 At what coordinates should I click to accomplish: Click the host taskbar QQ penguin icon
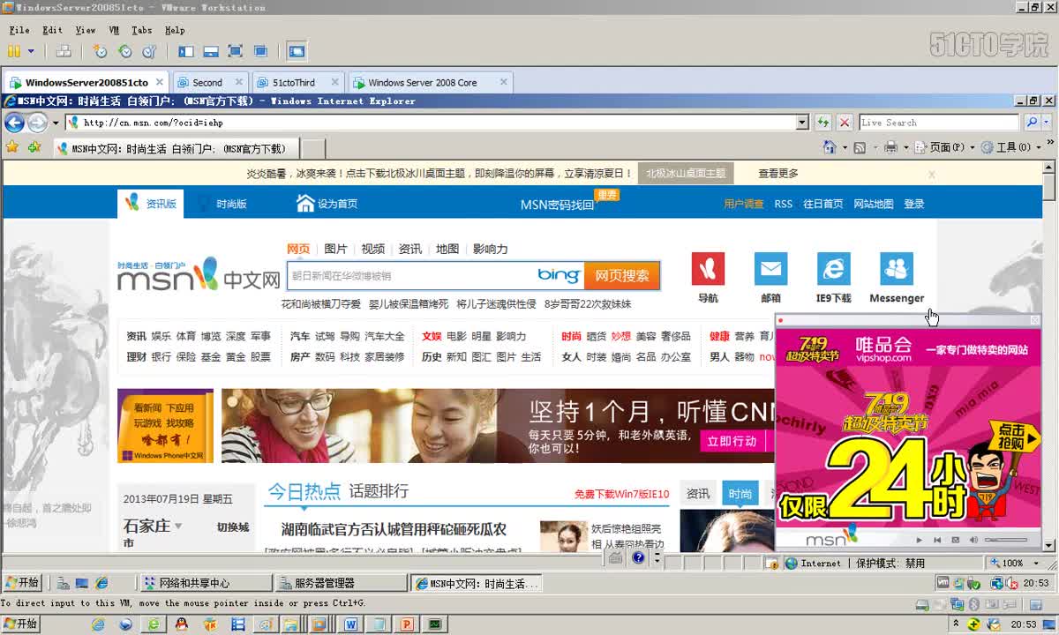(182, 624)
